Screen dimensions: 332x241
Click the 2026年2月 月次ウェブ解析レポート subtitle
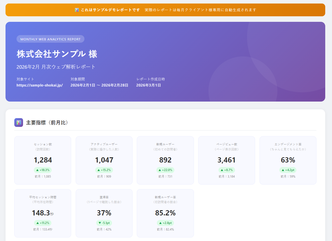56,67
